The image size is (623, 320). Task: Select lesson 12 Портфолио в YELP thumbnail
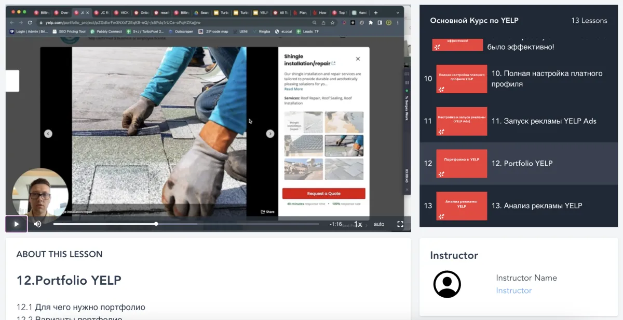click(x=462, y=164)
